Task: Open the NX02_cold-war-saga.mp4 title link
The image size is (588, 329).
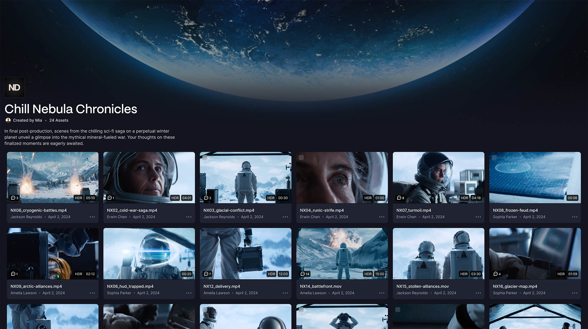Action: pos(132,210)
